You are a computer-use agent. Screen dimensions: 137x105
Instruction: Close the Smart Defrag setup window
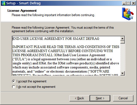tap(133, 3)
